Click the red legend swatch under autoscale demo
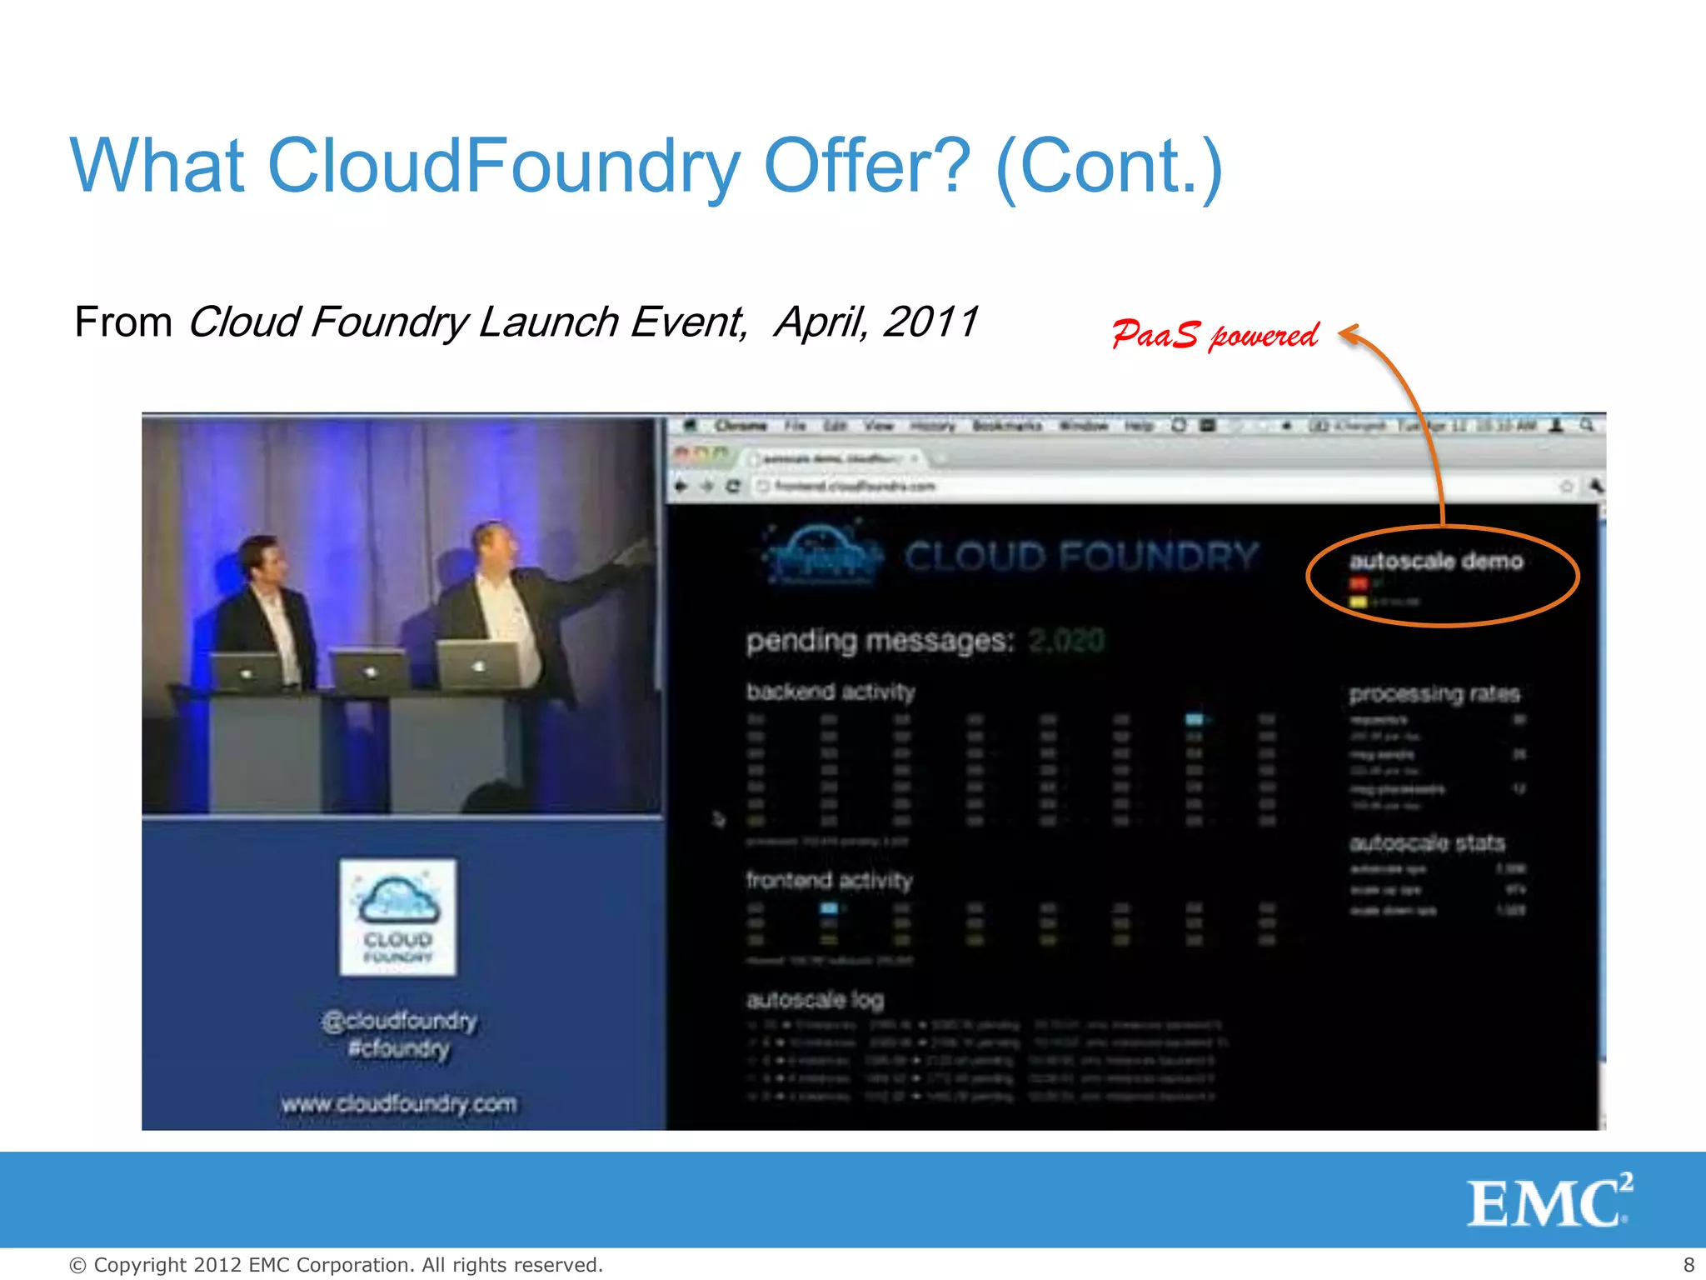Viewport: 1706px width, 1280px height. [1358, 584]
